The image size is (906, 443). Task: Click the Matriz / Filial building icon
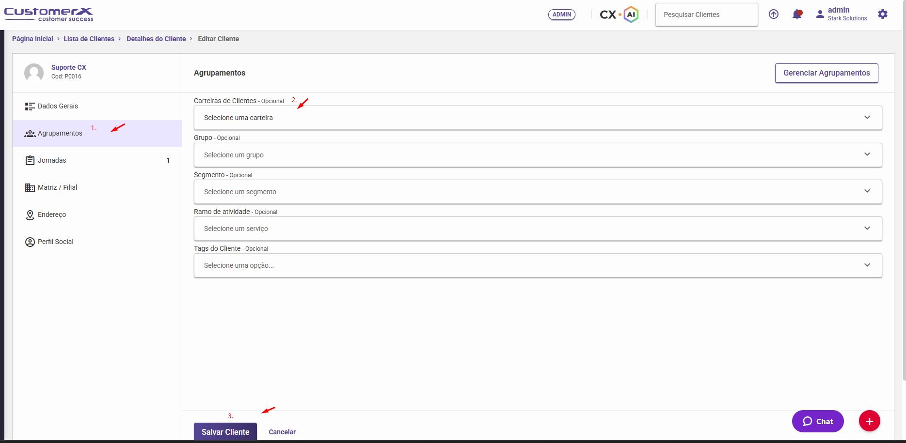point(30,188)
